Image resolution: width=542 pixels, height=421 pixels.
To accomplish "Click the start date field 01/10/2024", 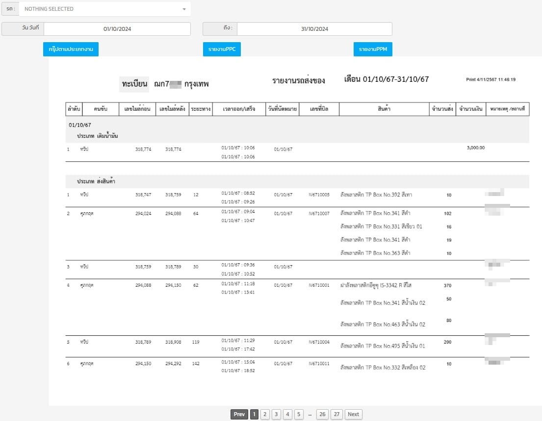I will (x=117, y=29).
